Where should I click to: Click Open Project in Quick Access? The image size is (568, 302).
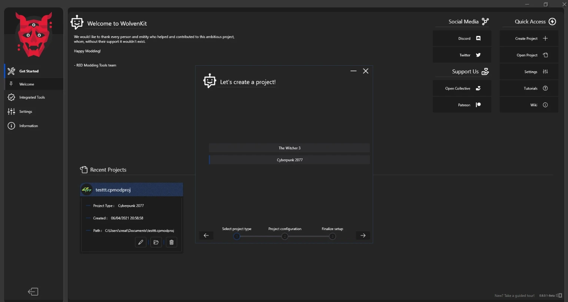pos(529,55)
